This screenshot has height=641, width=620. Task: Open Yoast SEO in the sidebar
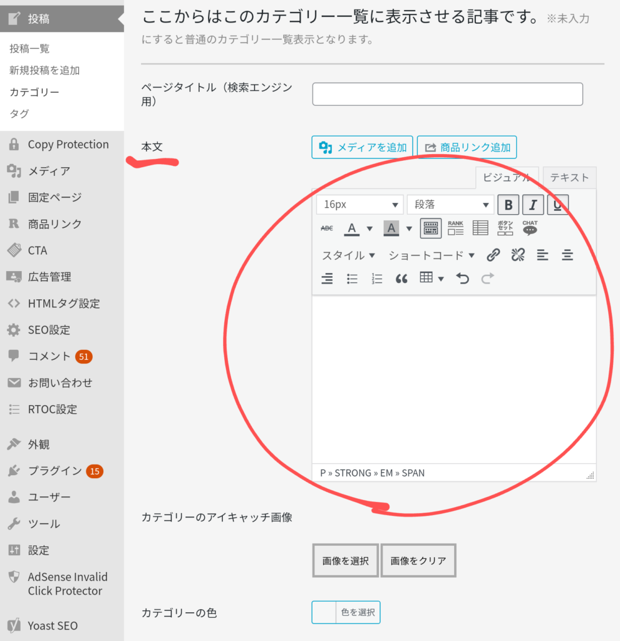(x=62, y=625)
